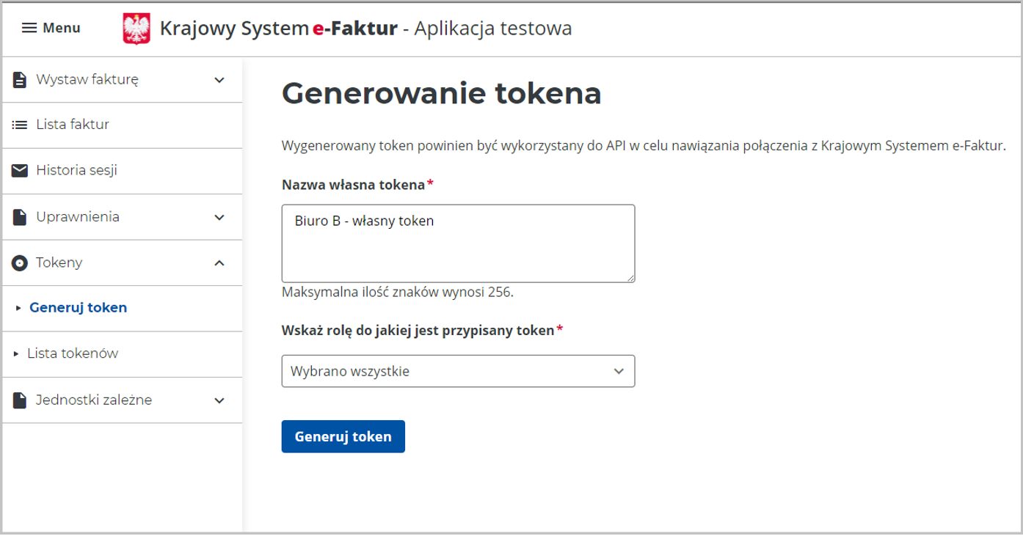The image size is (1023, 536).
Task: Click the Jednostki zależne file icon
Action: (20, 400)
